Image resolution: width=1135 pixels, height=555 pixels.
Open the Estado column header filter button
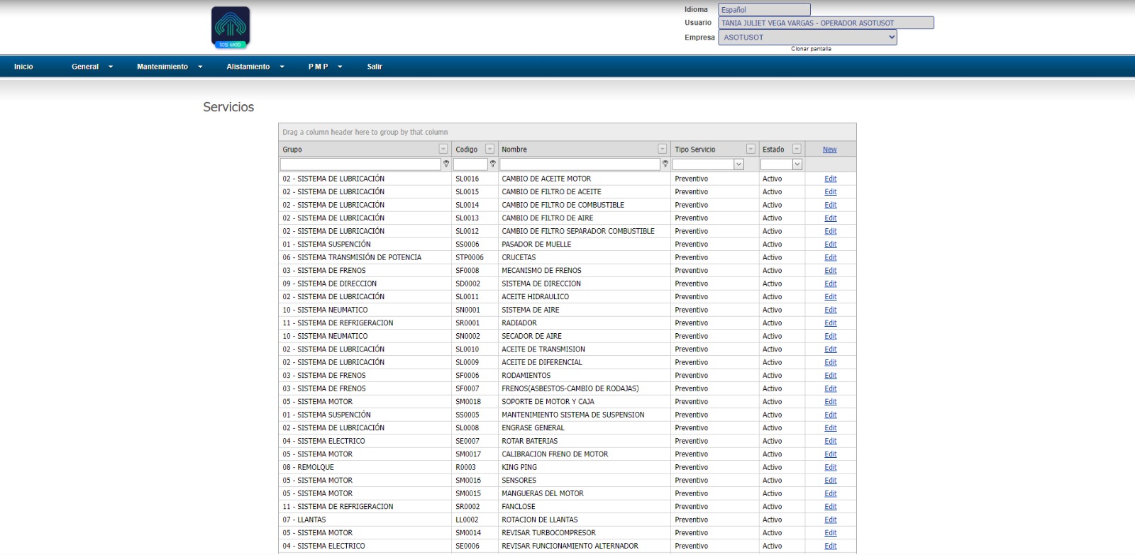[x=797, y=150]
